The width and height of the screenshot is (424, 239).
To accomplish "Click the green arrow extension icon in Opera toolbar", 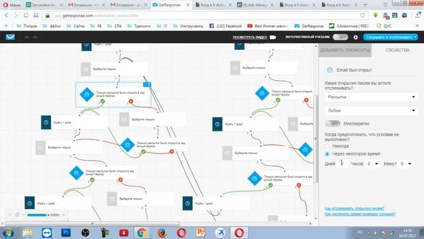I will [376, 15].
